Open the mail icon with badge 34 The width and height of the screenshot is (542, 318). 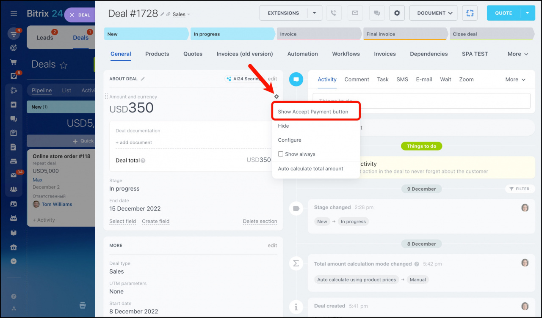coord(14,175)
